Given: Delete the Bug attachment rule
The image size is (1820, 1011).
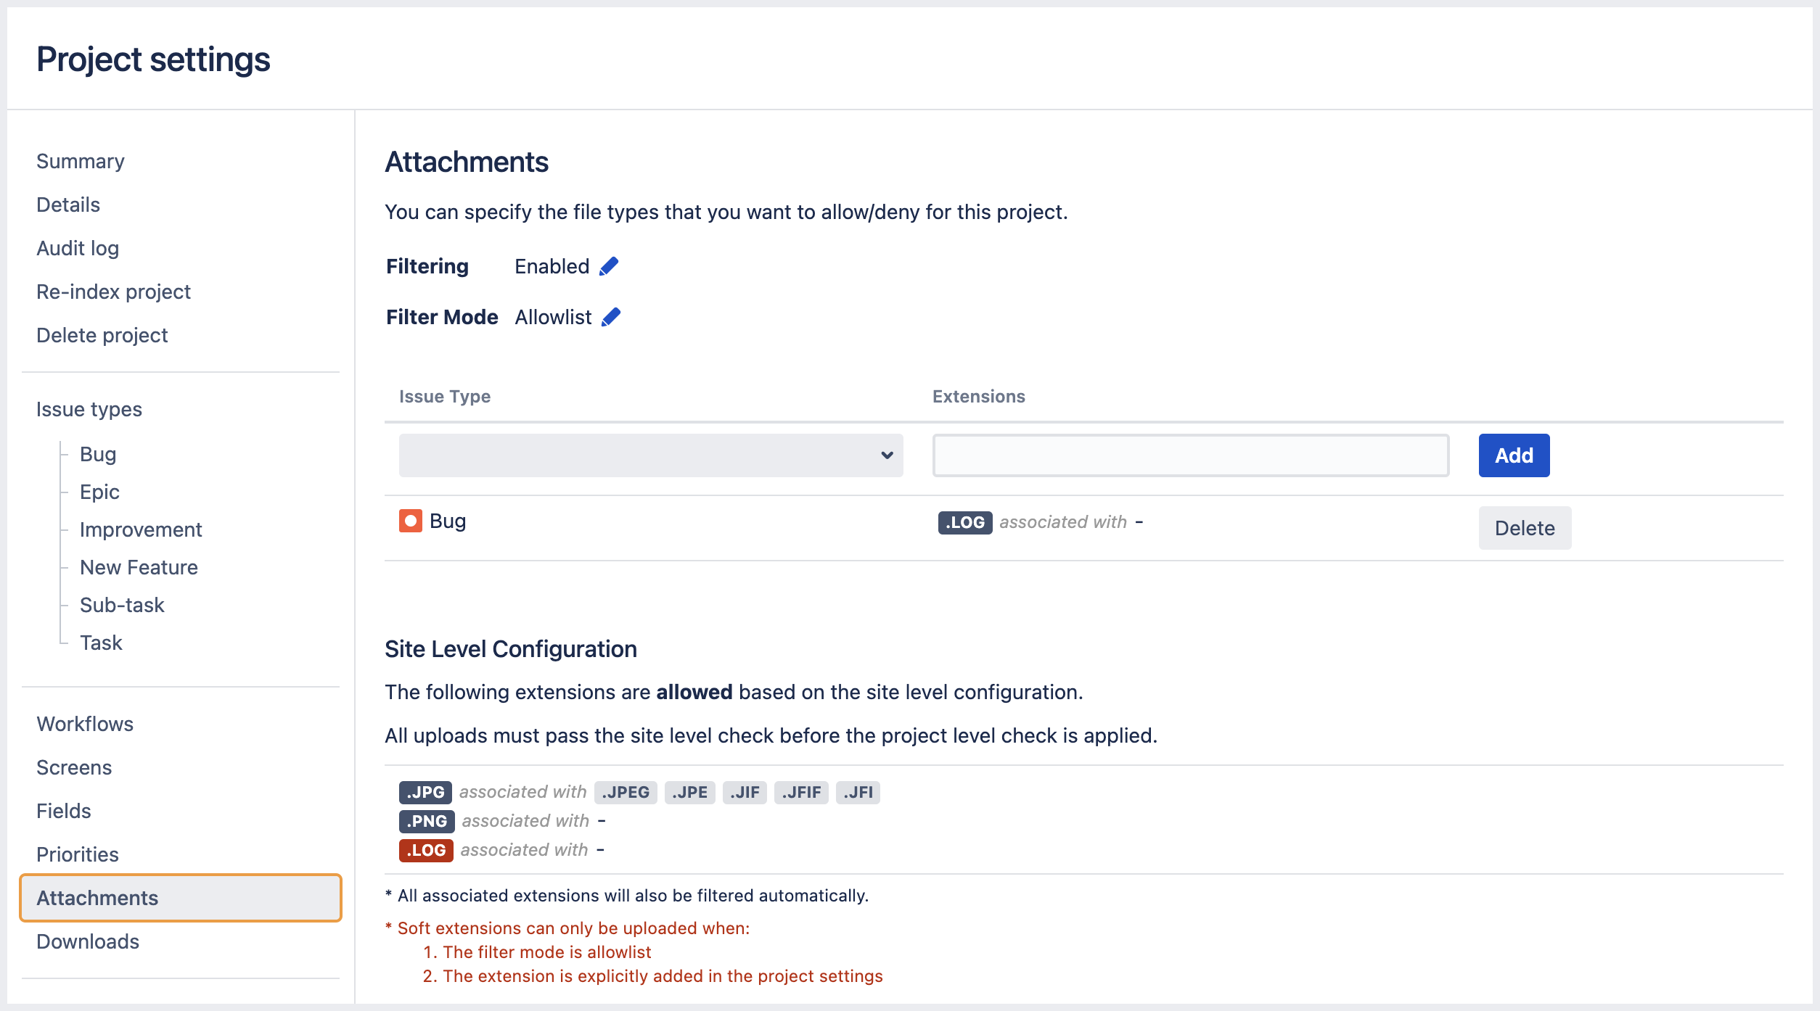Looking at the screenshot, I should click(x=1524, y=528).
